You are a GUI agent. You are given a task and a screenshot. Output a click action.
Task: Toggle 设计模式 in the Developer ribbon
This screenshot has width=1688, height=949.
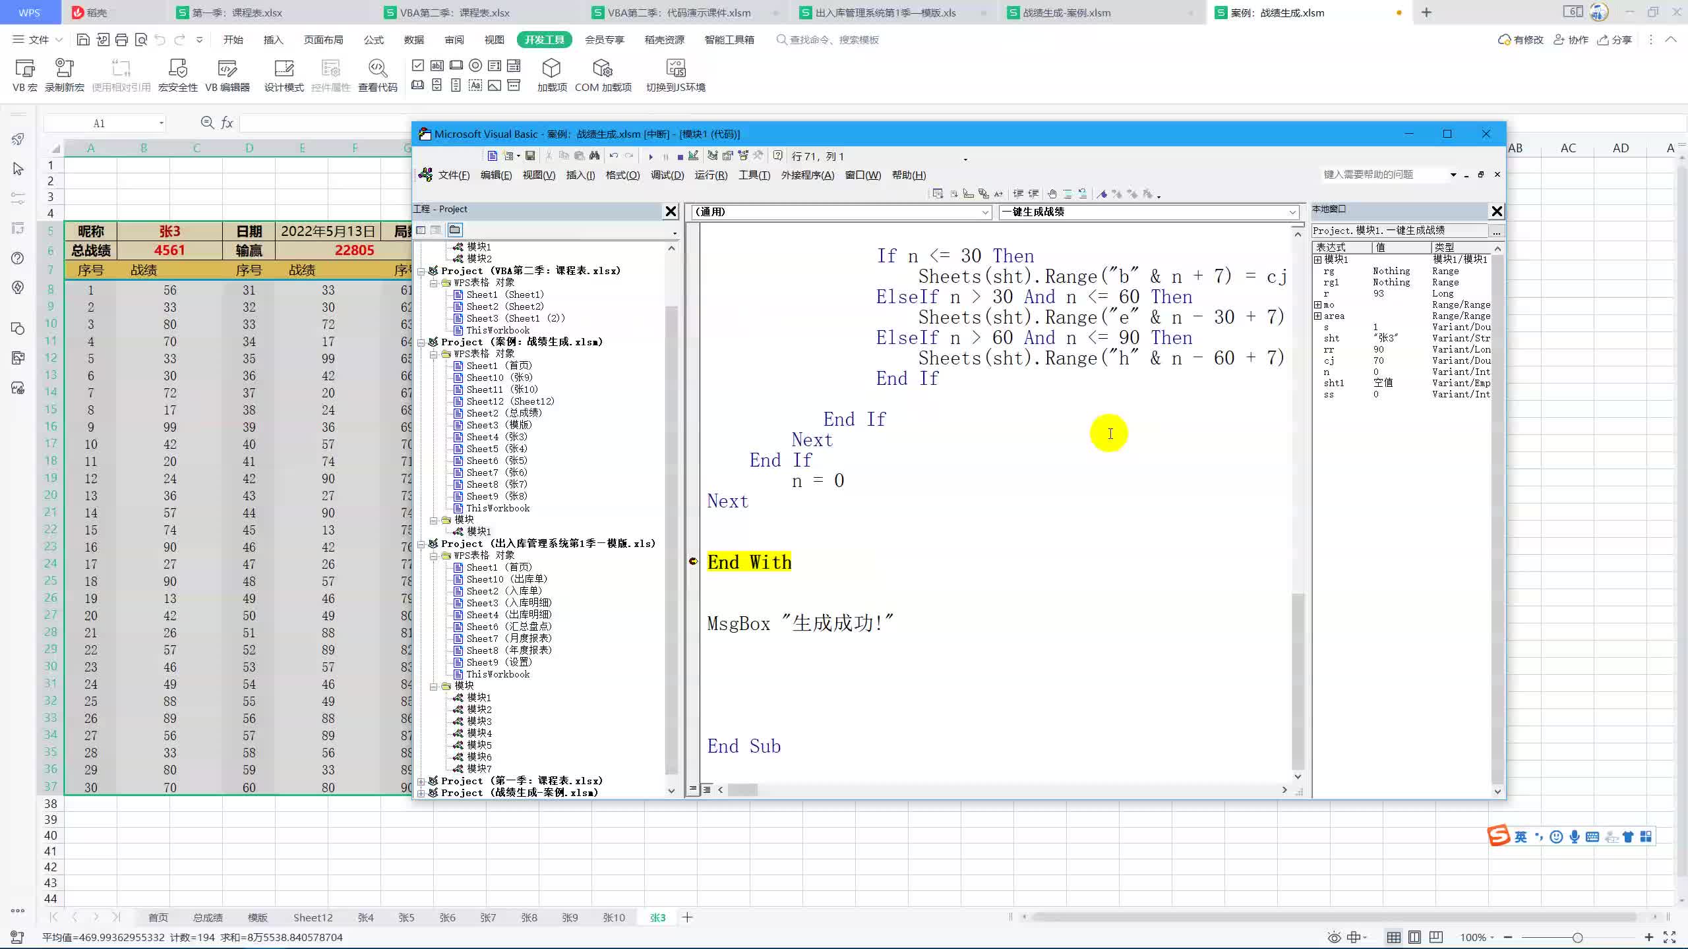pos(284,74)
